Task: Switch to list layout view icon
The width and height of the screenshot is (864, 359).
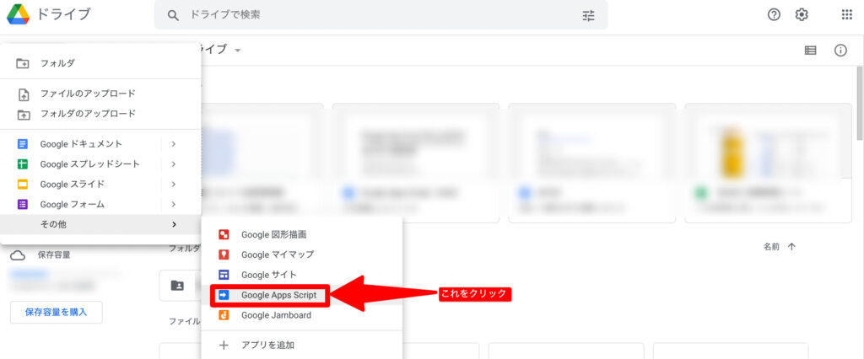Action: [x=810, y=50]
